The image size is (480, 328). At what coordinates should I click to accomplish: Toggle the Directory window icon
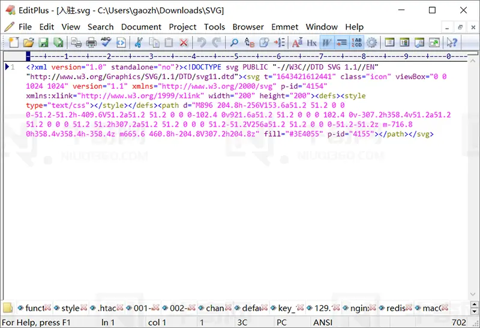click(389, 42)
